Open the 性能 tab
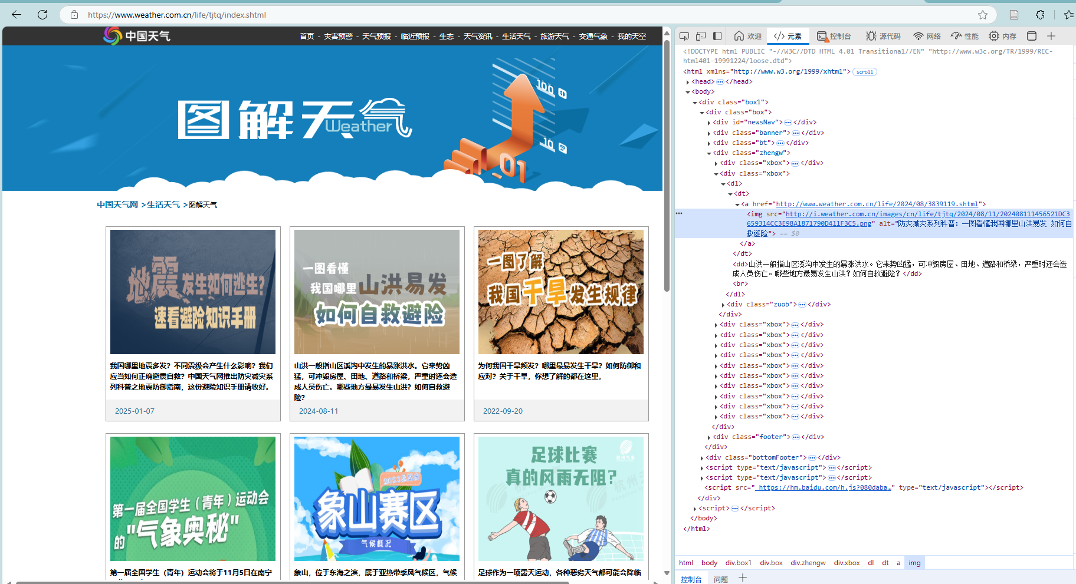This screenshot has width=1076, height=584. 965,36
